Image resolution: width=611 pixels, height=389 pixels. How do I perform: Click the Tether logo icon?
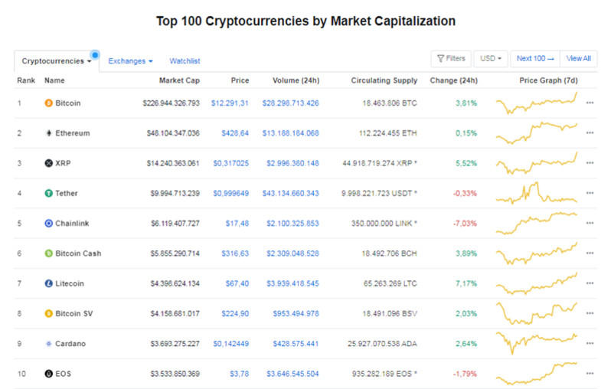49,193
